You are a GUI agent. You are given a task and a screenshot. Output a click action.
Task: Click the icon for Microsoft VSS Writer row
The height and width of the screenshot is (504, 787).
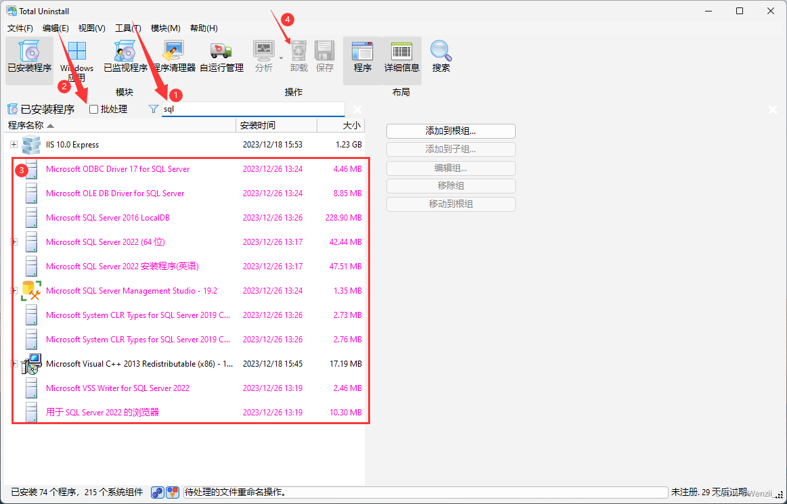31,388
